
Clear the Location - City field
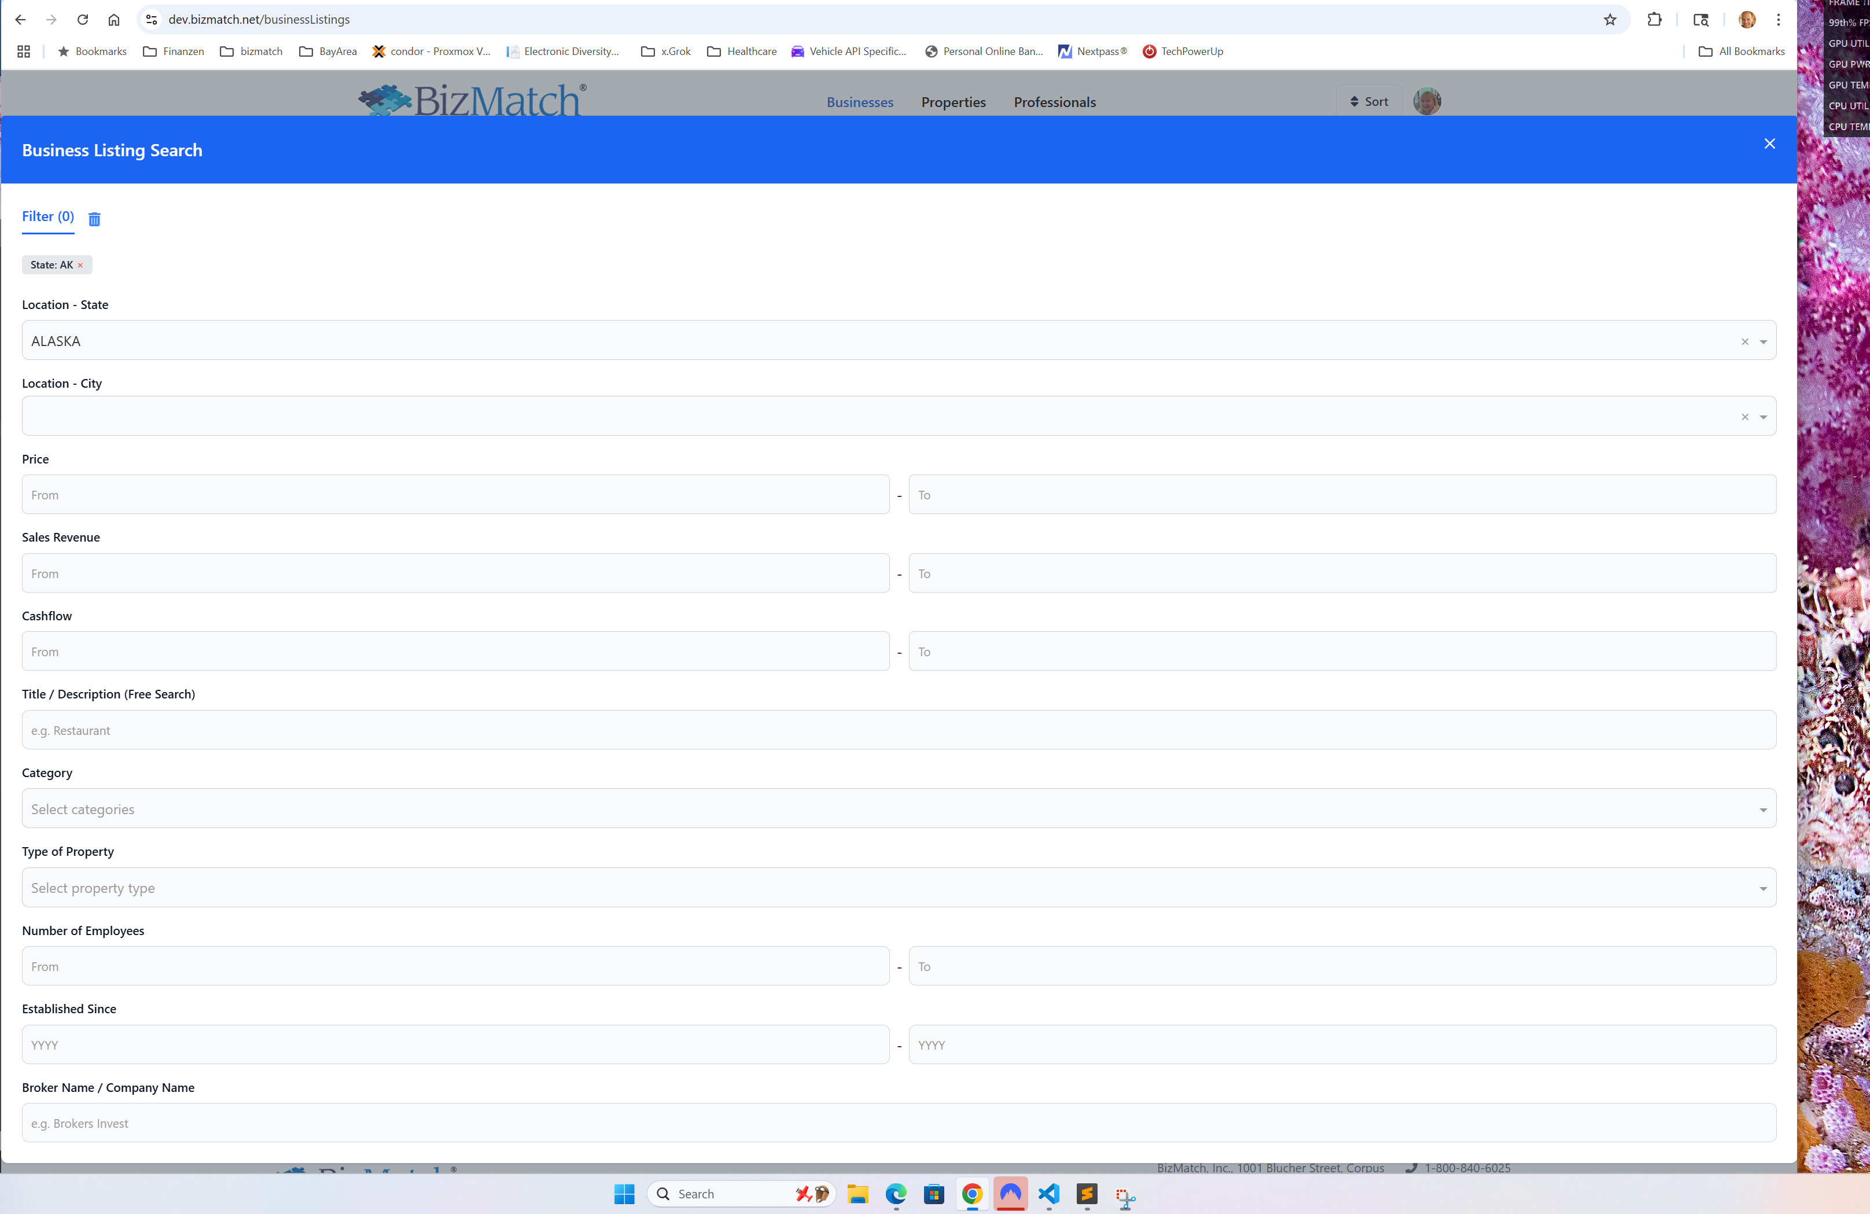pyautogui.click(x=1744, y=417)
